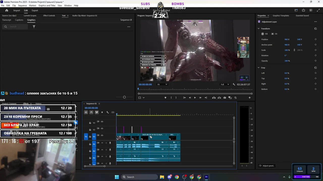Click the Extract button in the Program monitor

tap(219, 98)
